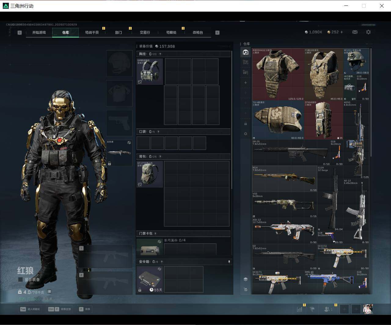Click the help icon beside 胸挂 header
This screenshot has height=325, width=391.
(160, 54)
